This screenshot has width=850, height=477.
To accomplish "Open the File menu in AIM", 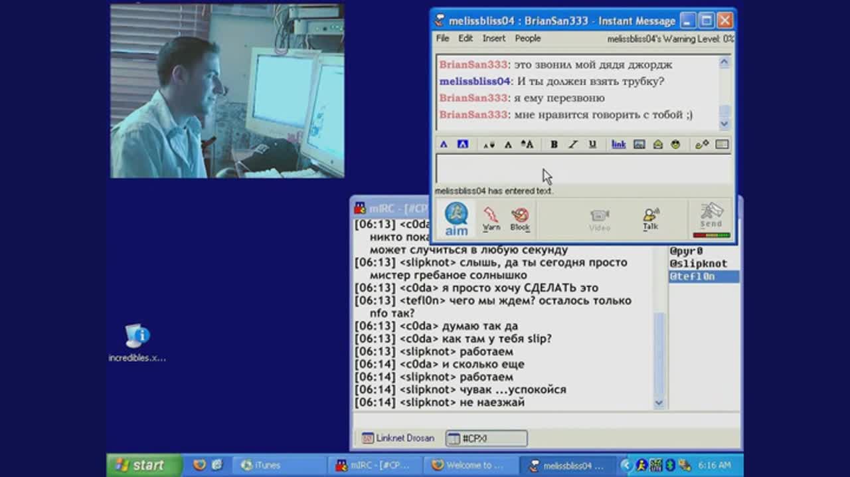I will coord(442,39).
